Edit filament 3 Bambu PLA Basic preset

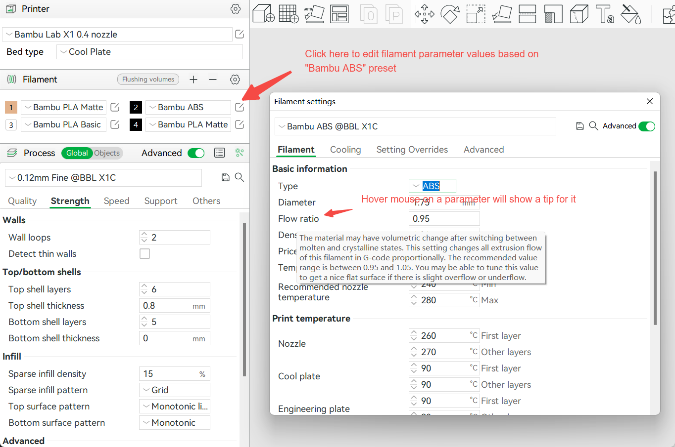[115, 124]
